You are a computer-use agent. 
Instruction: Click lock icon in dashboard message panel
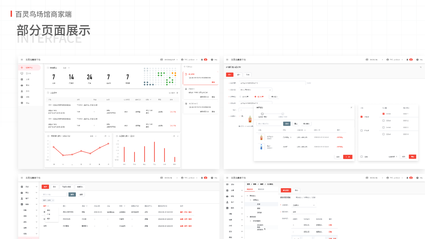tap(186, 89)
